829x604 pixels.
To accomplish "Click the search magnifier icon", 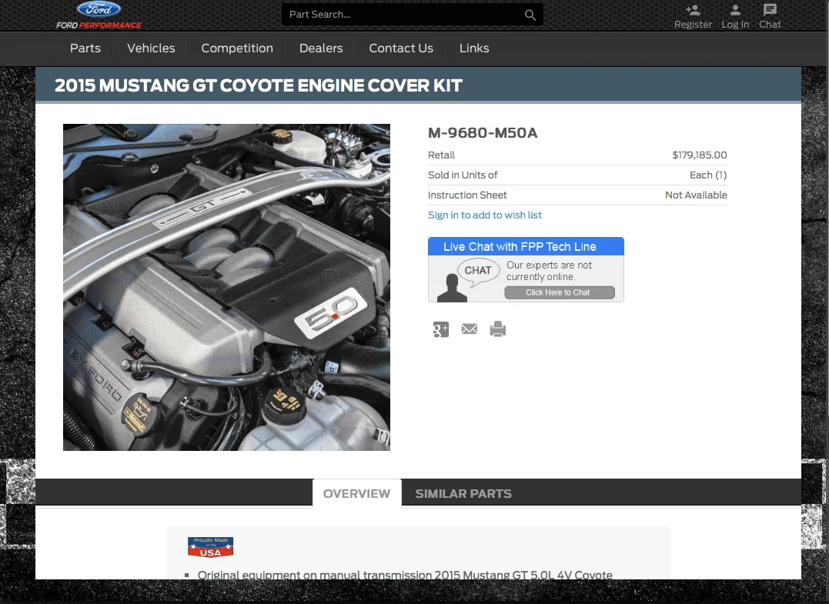I will click(x=530, y=15).
